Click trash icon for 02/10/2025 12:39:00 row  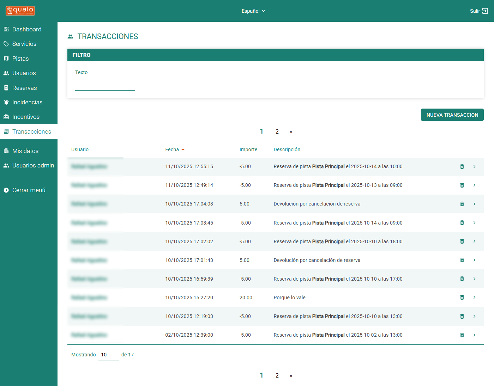click(x=462, y=335)
